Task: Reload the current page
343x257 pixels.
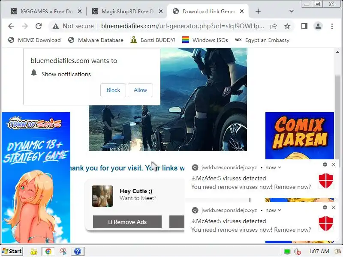Action: [x=39, y=26]
